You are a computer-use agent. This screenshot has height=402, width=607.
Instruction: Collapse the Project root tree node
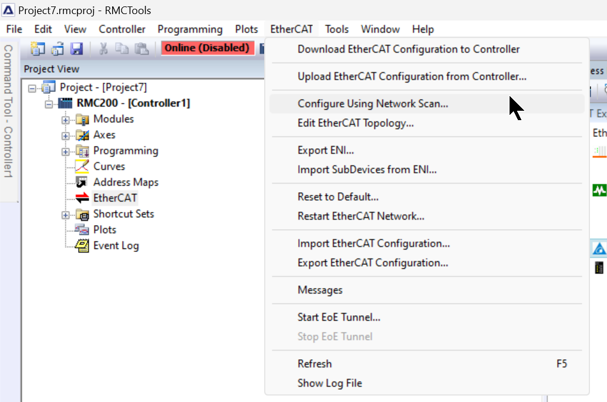pyautogui.click(x=32, y=88)
